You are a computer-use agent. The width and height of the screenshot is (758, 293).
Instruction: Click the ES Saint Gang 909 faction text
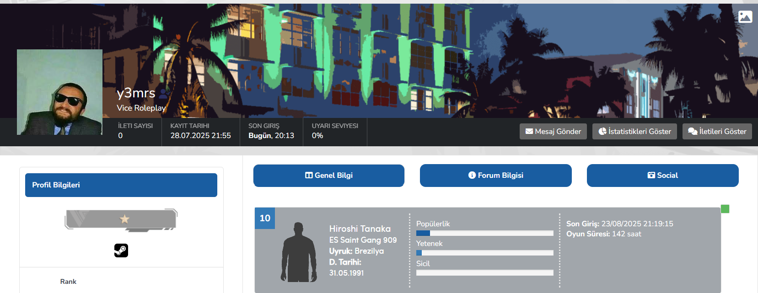tap(363, 240)
